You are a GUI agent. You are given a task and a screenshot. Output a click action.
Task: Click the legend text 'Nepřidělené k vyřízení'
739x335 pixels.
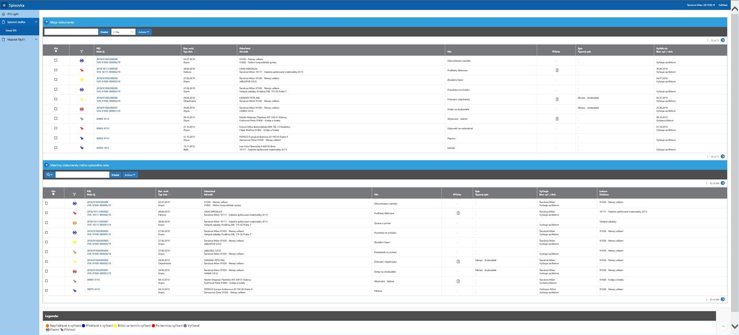click(65, 326)
